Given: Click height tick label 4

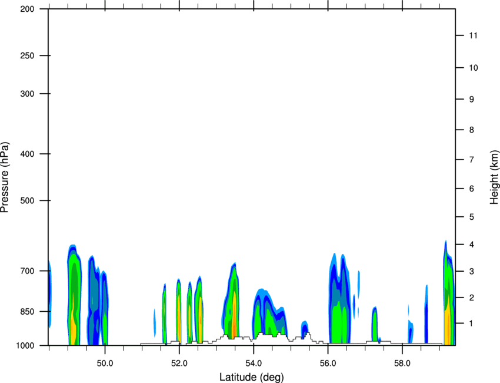Looking at the screenshot, I should pyautogui.click(x=472, y=245).
